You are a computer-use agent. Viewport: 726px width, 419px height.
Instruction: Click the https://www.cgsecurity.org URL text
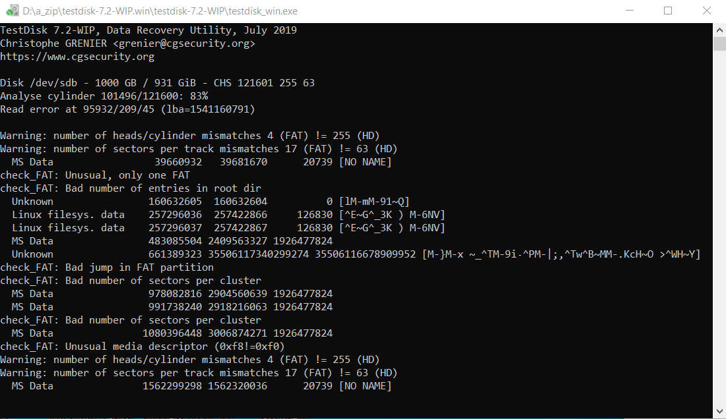click(77, 57)
